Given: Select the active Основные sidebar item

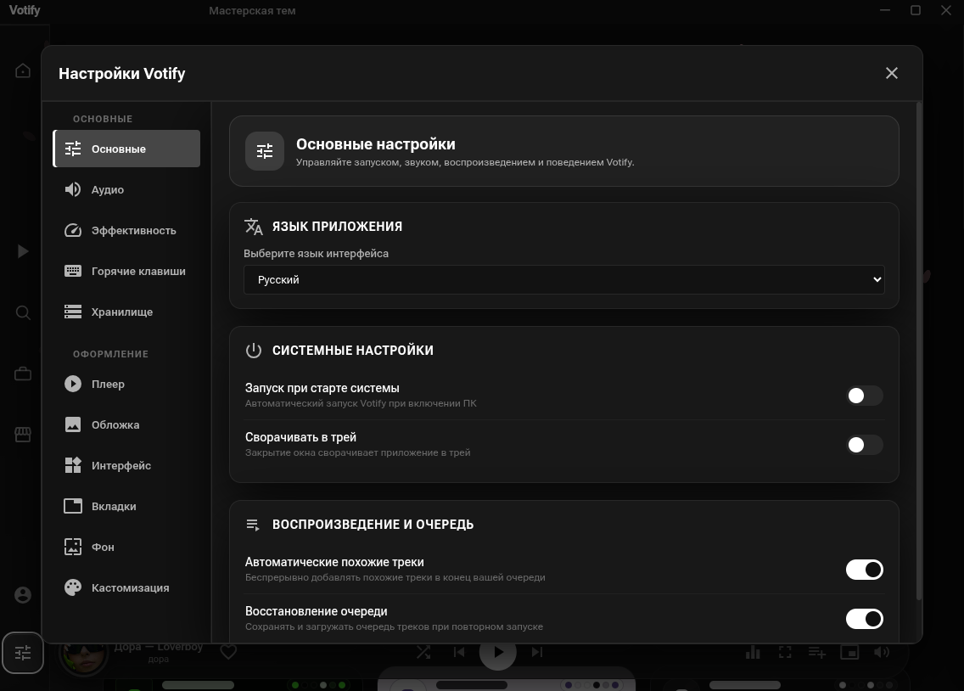Looking at the screenshot, I should (x=126, y=149).
